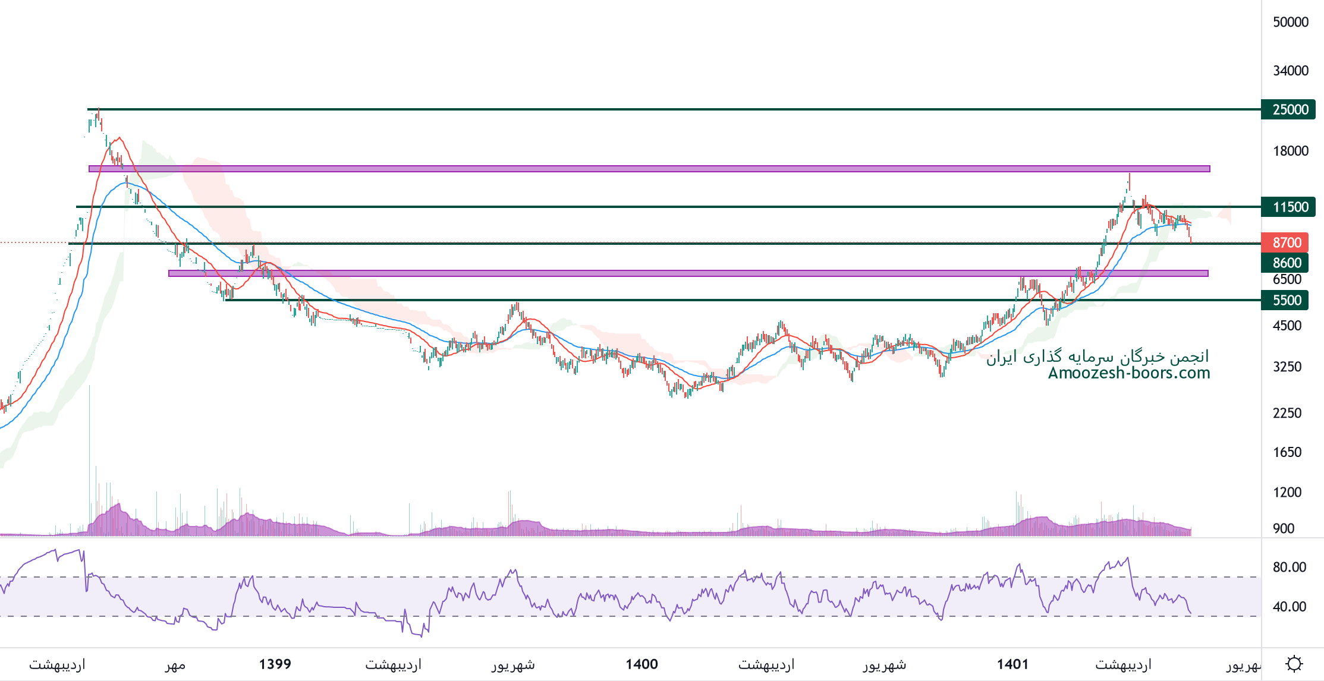Click the 50000 price scale label
1324x681 pixels.
1291,22
